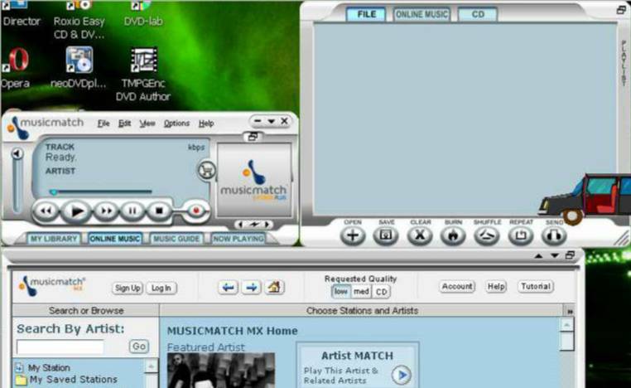Click the track progress seek slider
631x388 pixels.
(100, 192)
